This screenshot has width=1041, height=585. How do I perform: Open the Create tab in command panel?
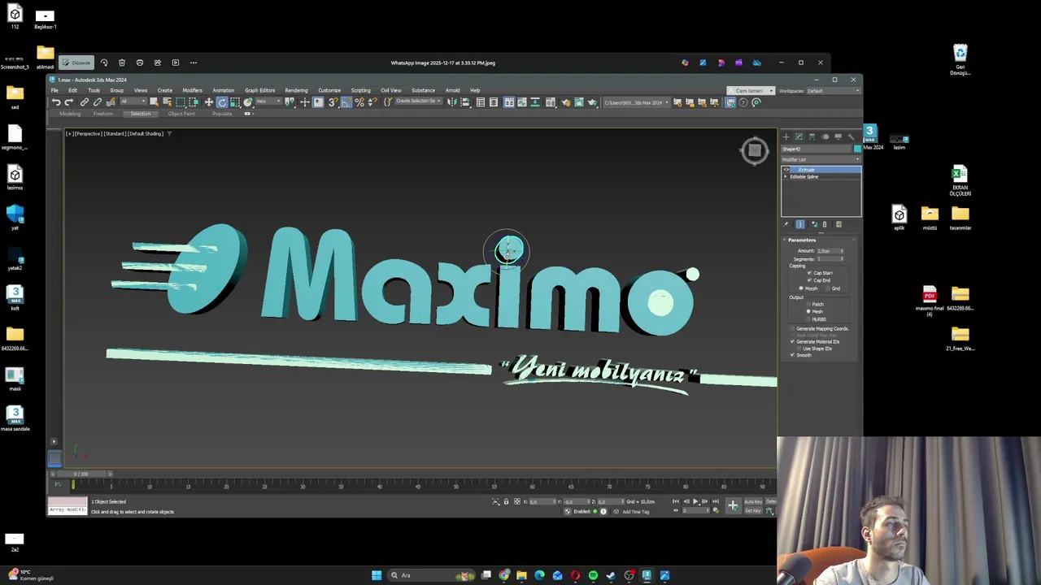coord(786,136)
